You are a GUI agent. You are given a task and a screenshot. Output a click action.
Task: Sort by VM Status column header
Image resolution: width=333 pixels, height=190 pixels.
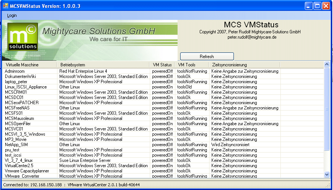tap(162, 65)
